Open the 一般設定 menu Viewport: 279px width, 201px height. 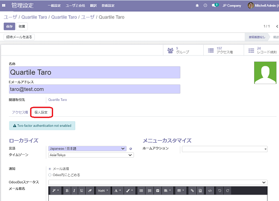pos(54,5)
